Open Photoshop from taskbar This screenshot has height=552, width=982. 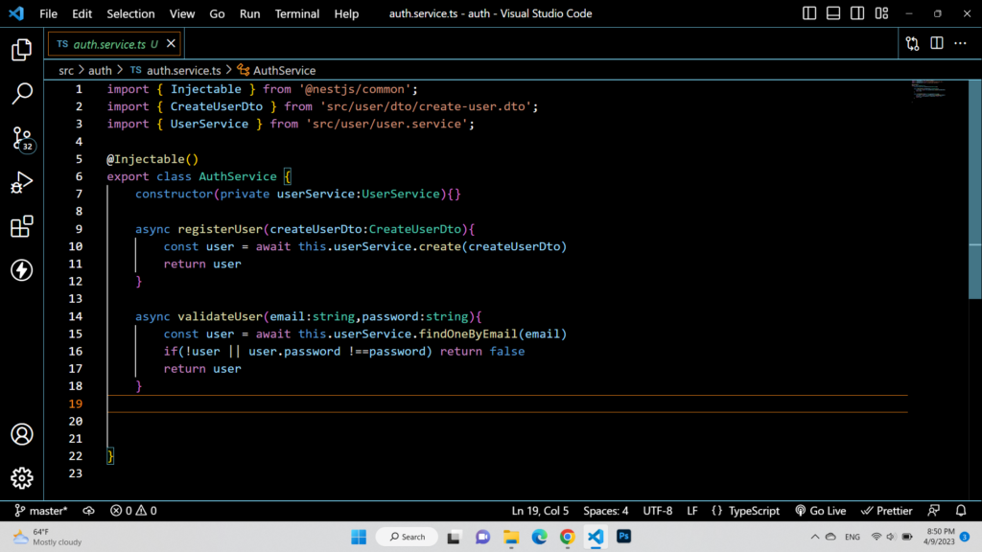click(623, 537)
